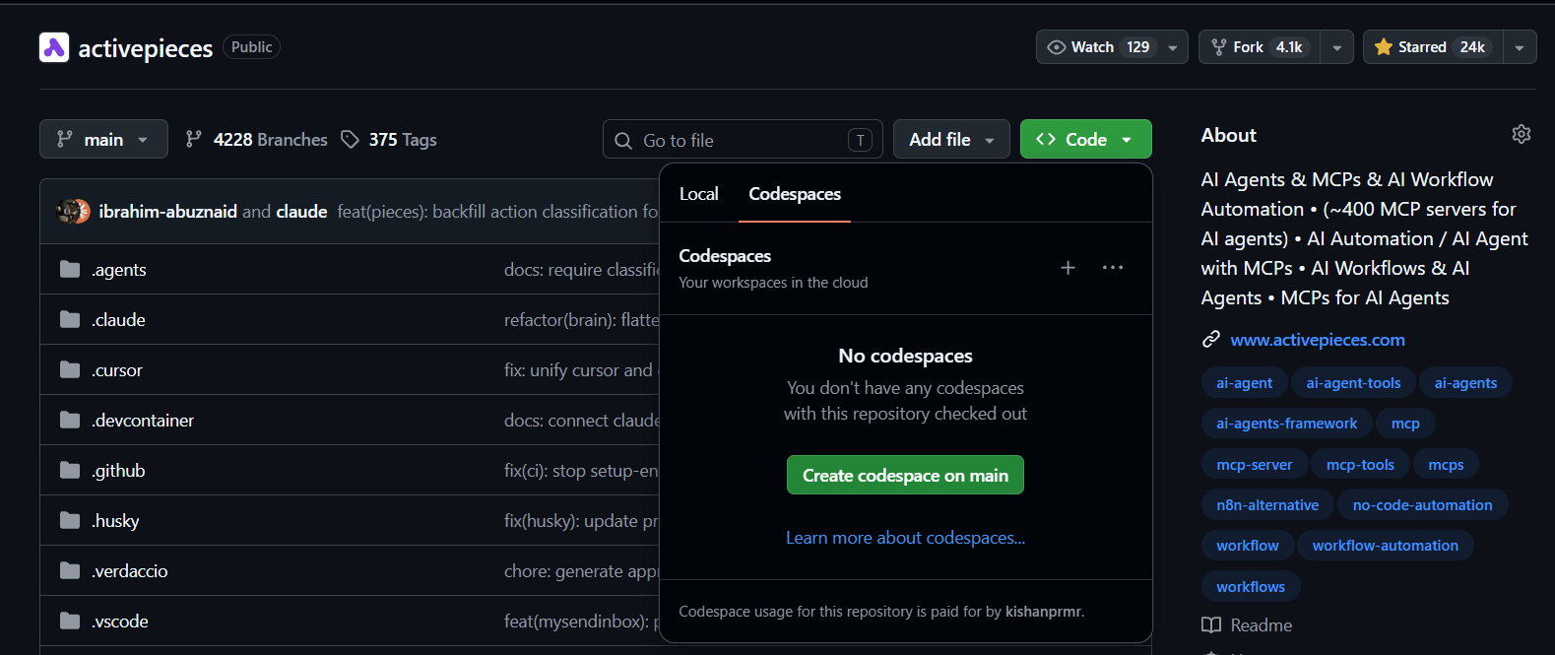This screenshot has height=655, width=1555.
Task: Click the .husky folder icon
Action: pyautogui.click(x=70, y=520)
